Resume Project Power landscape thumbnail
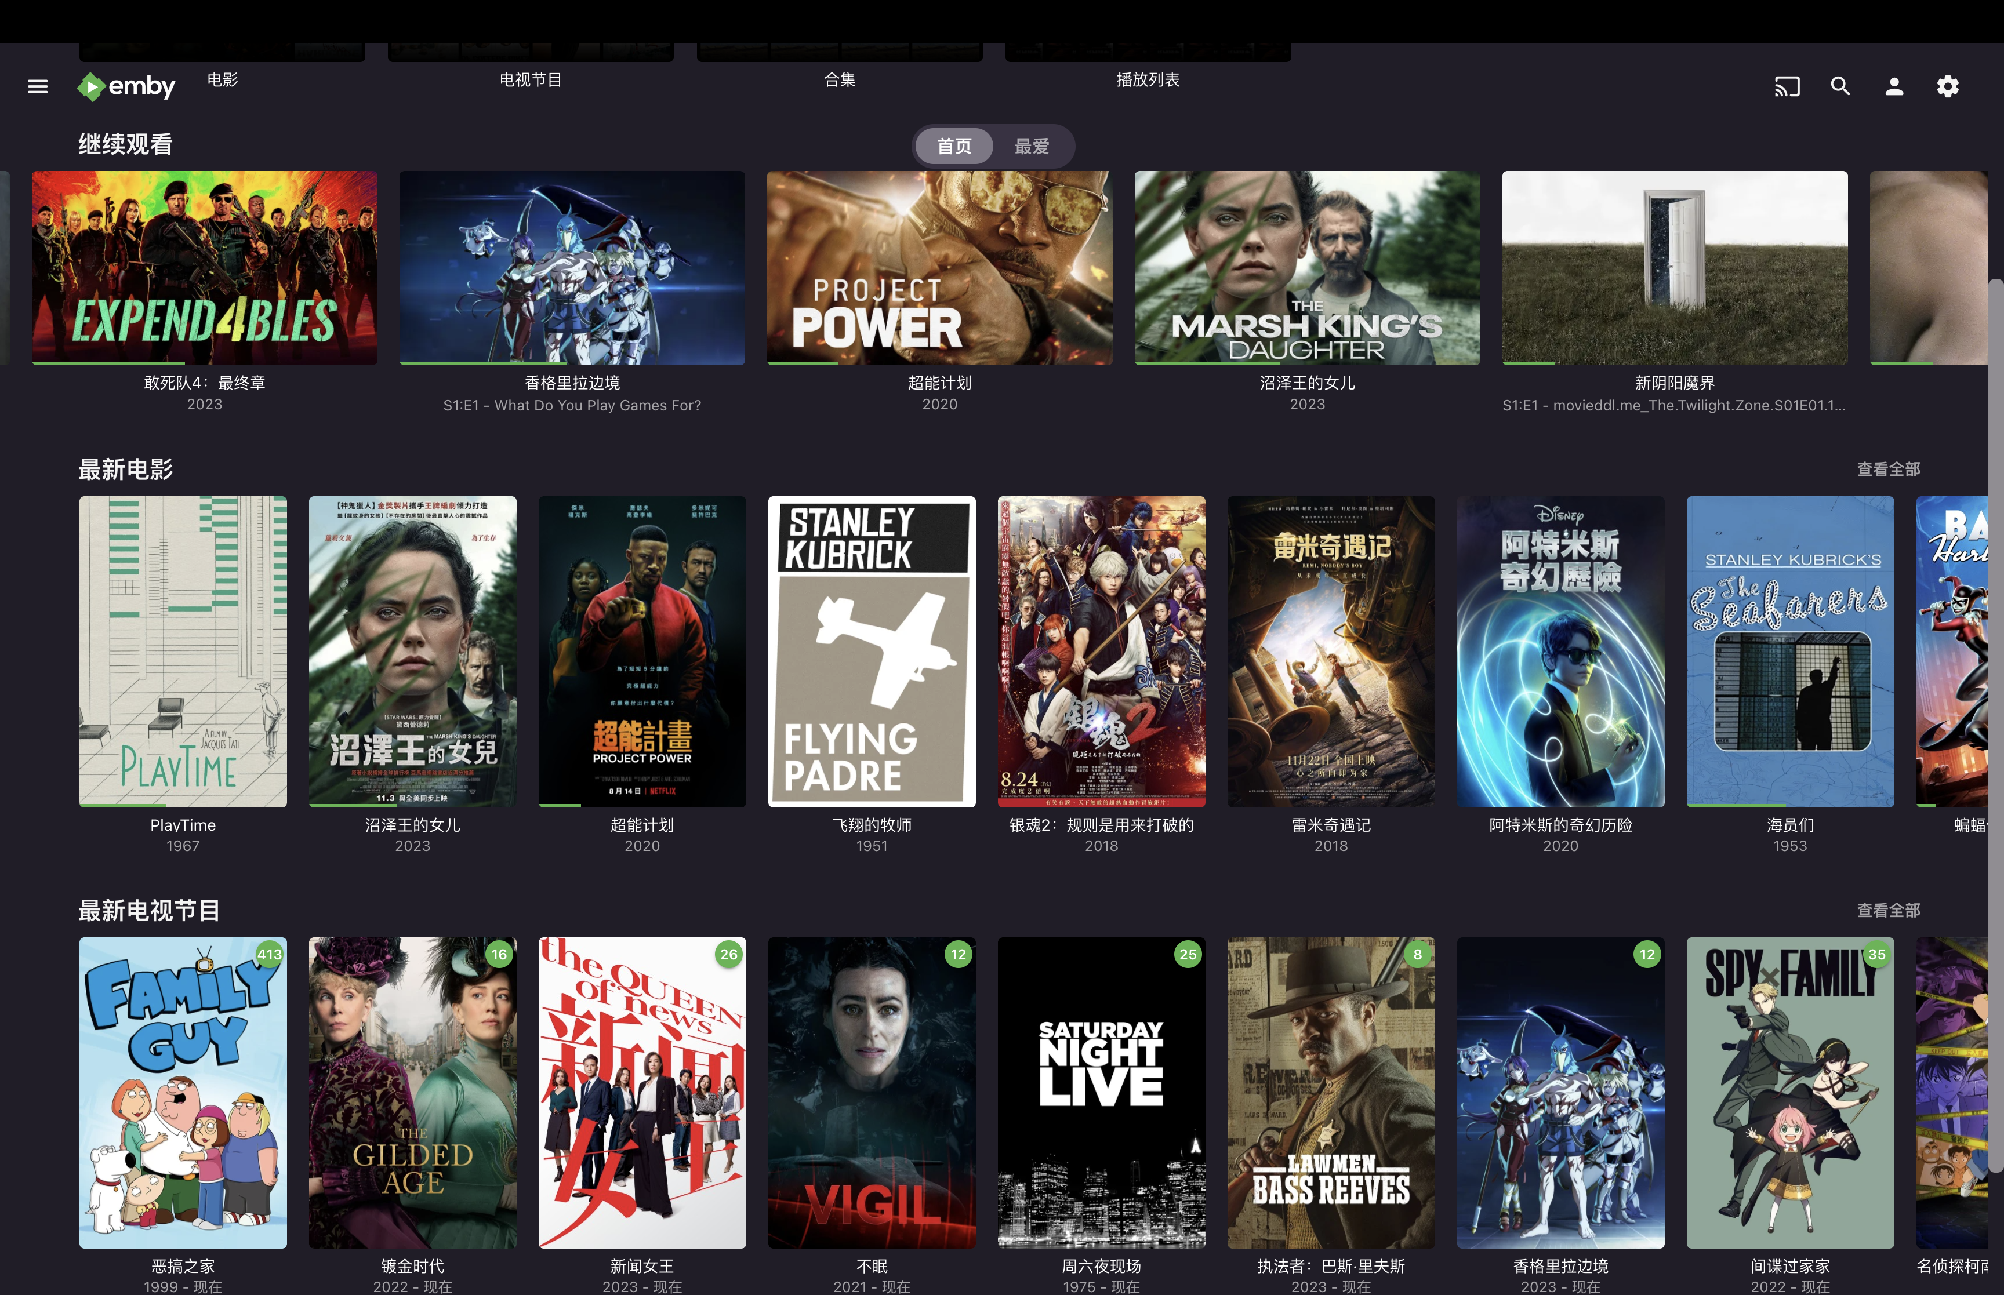2004x1295 pixels. tap(939, 267)
